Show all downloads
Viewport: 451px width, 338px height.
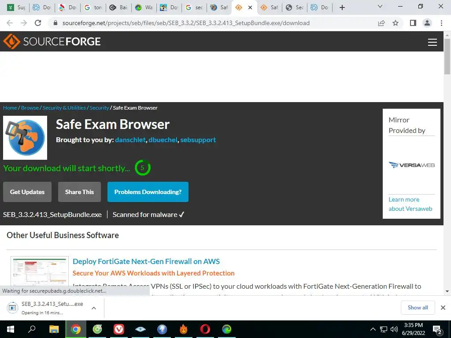pyautogui.click(x=418, y=308)
